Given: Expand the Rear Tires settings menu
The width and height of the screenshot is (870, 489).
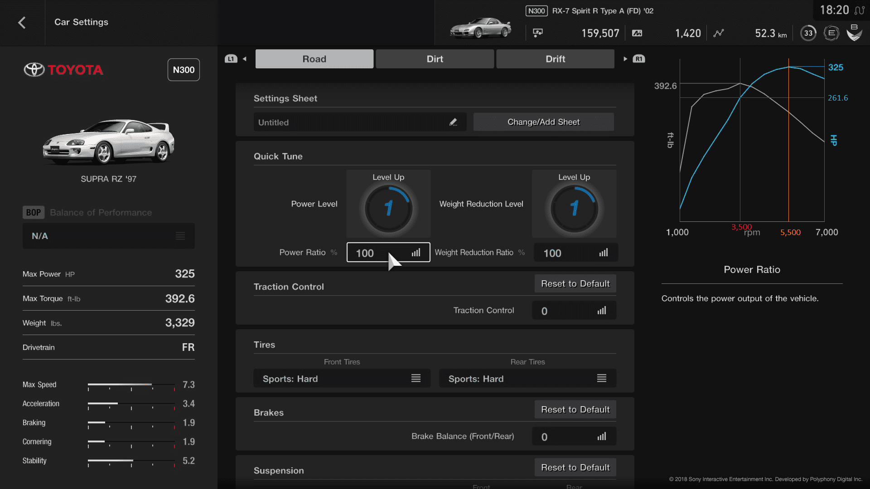Looking at the screenshot, I should pos(602,378).
